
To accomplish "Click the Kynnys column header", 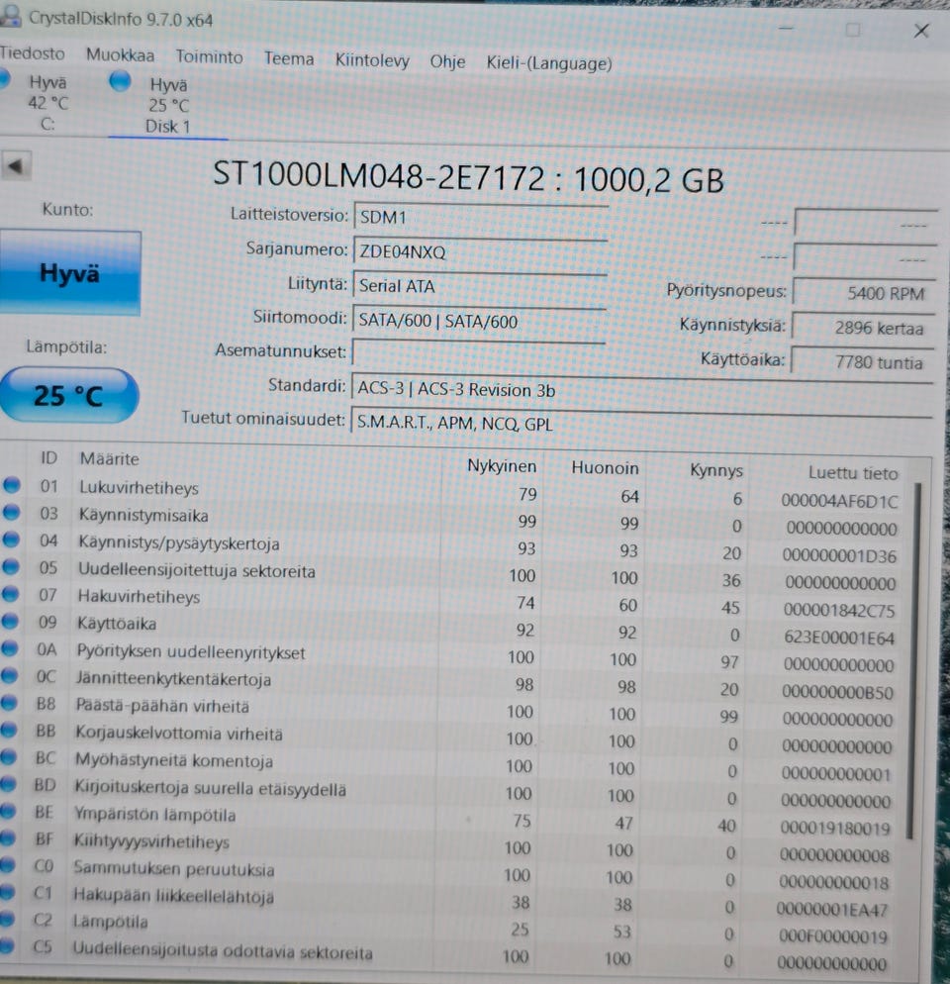I will click(715, 470).
